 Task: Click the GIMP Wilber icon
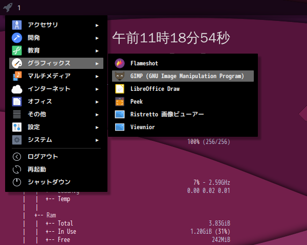pos(120,76)
